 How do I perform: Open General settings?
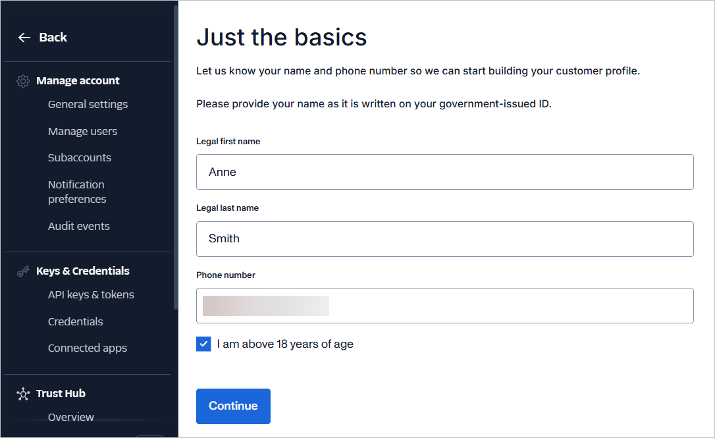point(88,105)
